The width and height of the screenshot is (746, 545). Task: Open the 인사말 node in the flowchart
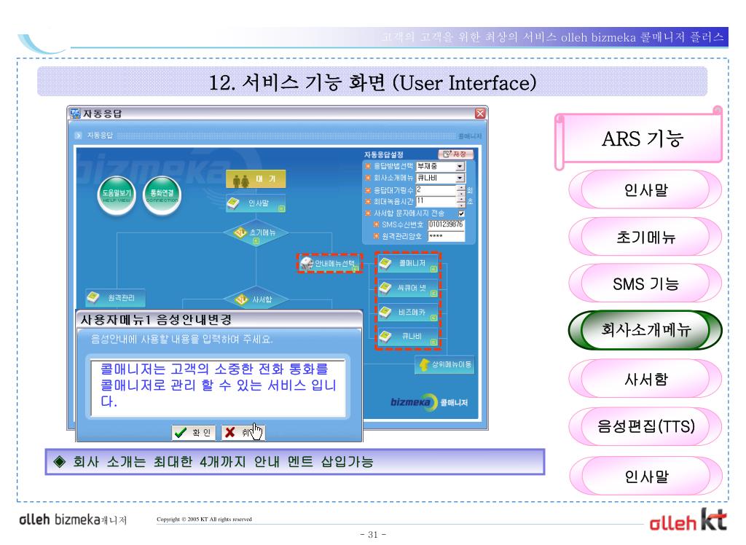[x=256, y=203]
